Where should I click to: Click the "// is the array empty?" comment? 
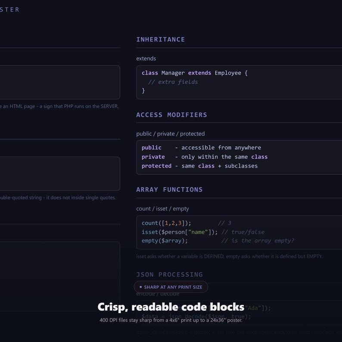[258, 241]
